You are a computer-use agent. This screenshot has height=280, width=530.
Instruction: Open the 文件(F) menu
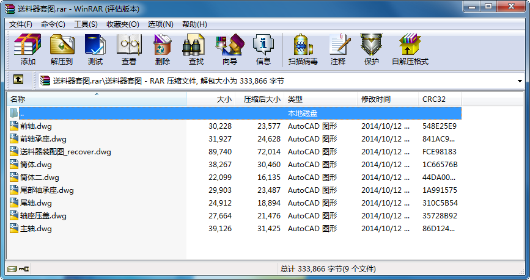pyautogui.click(x=21, y=24)
